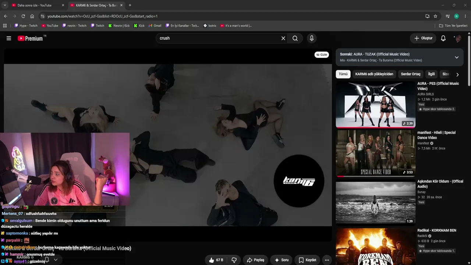Like the video with thumbs up
This screenshot has width=471, height=265.
pos(216,260)
